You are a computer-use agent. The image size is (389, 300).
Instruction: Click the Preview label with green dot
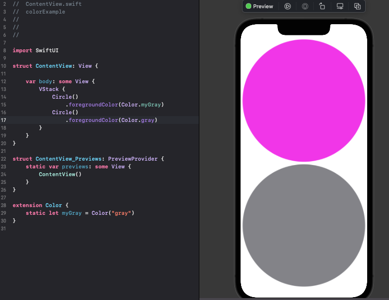[x=259, y=6]
